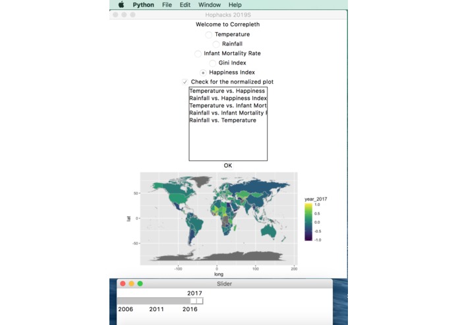
Task: Open the Apple menu
Action: [121, 5]
